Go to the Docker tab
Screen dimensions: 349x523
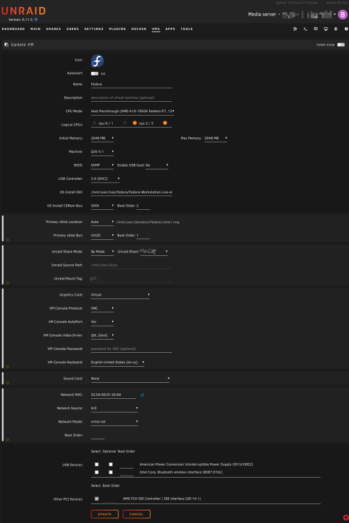point(139,29)
